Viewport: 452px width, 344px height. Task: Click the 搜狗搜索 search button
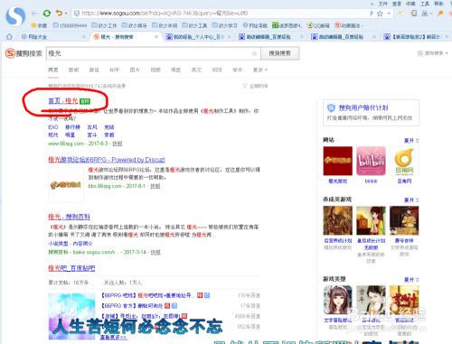(279, 53)
